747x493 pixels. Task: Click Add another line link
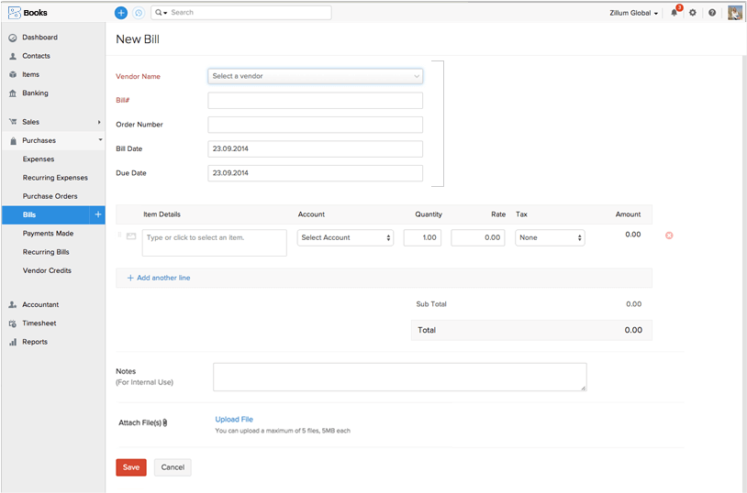pyautogui.click(x=162, y=278)
